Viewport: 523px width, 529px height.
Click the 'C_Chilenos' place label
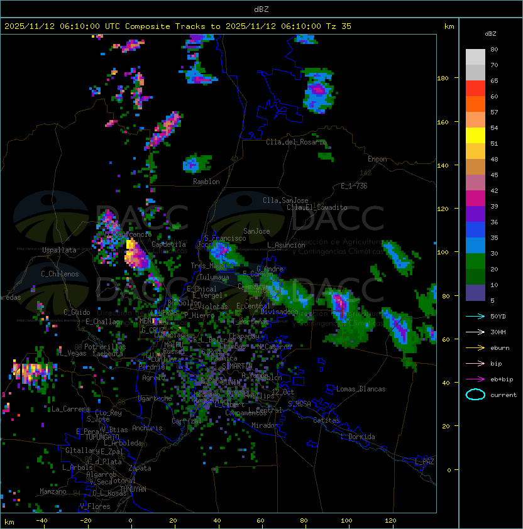click(60, 274)
